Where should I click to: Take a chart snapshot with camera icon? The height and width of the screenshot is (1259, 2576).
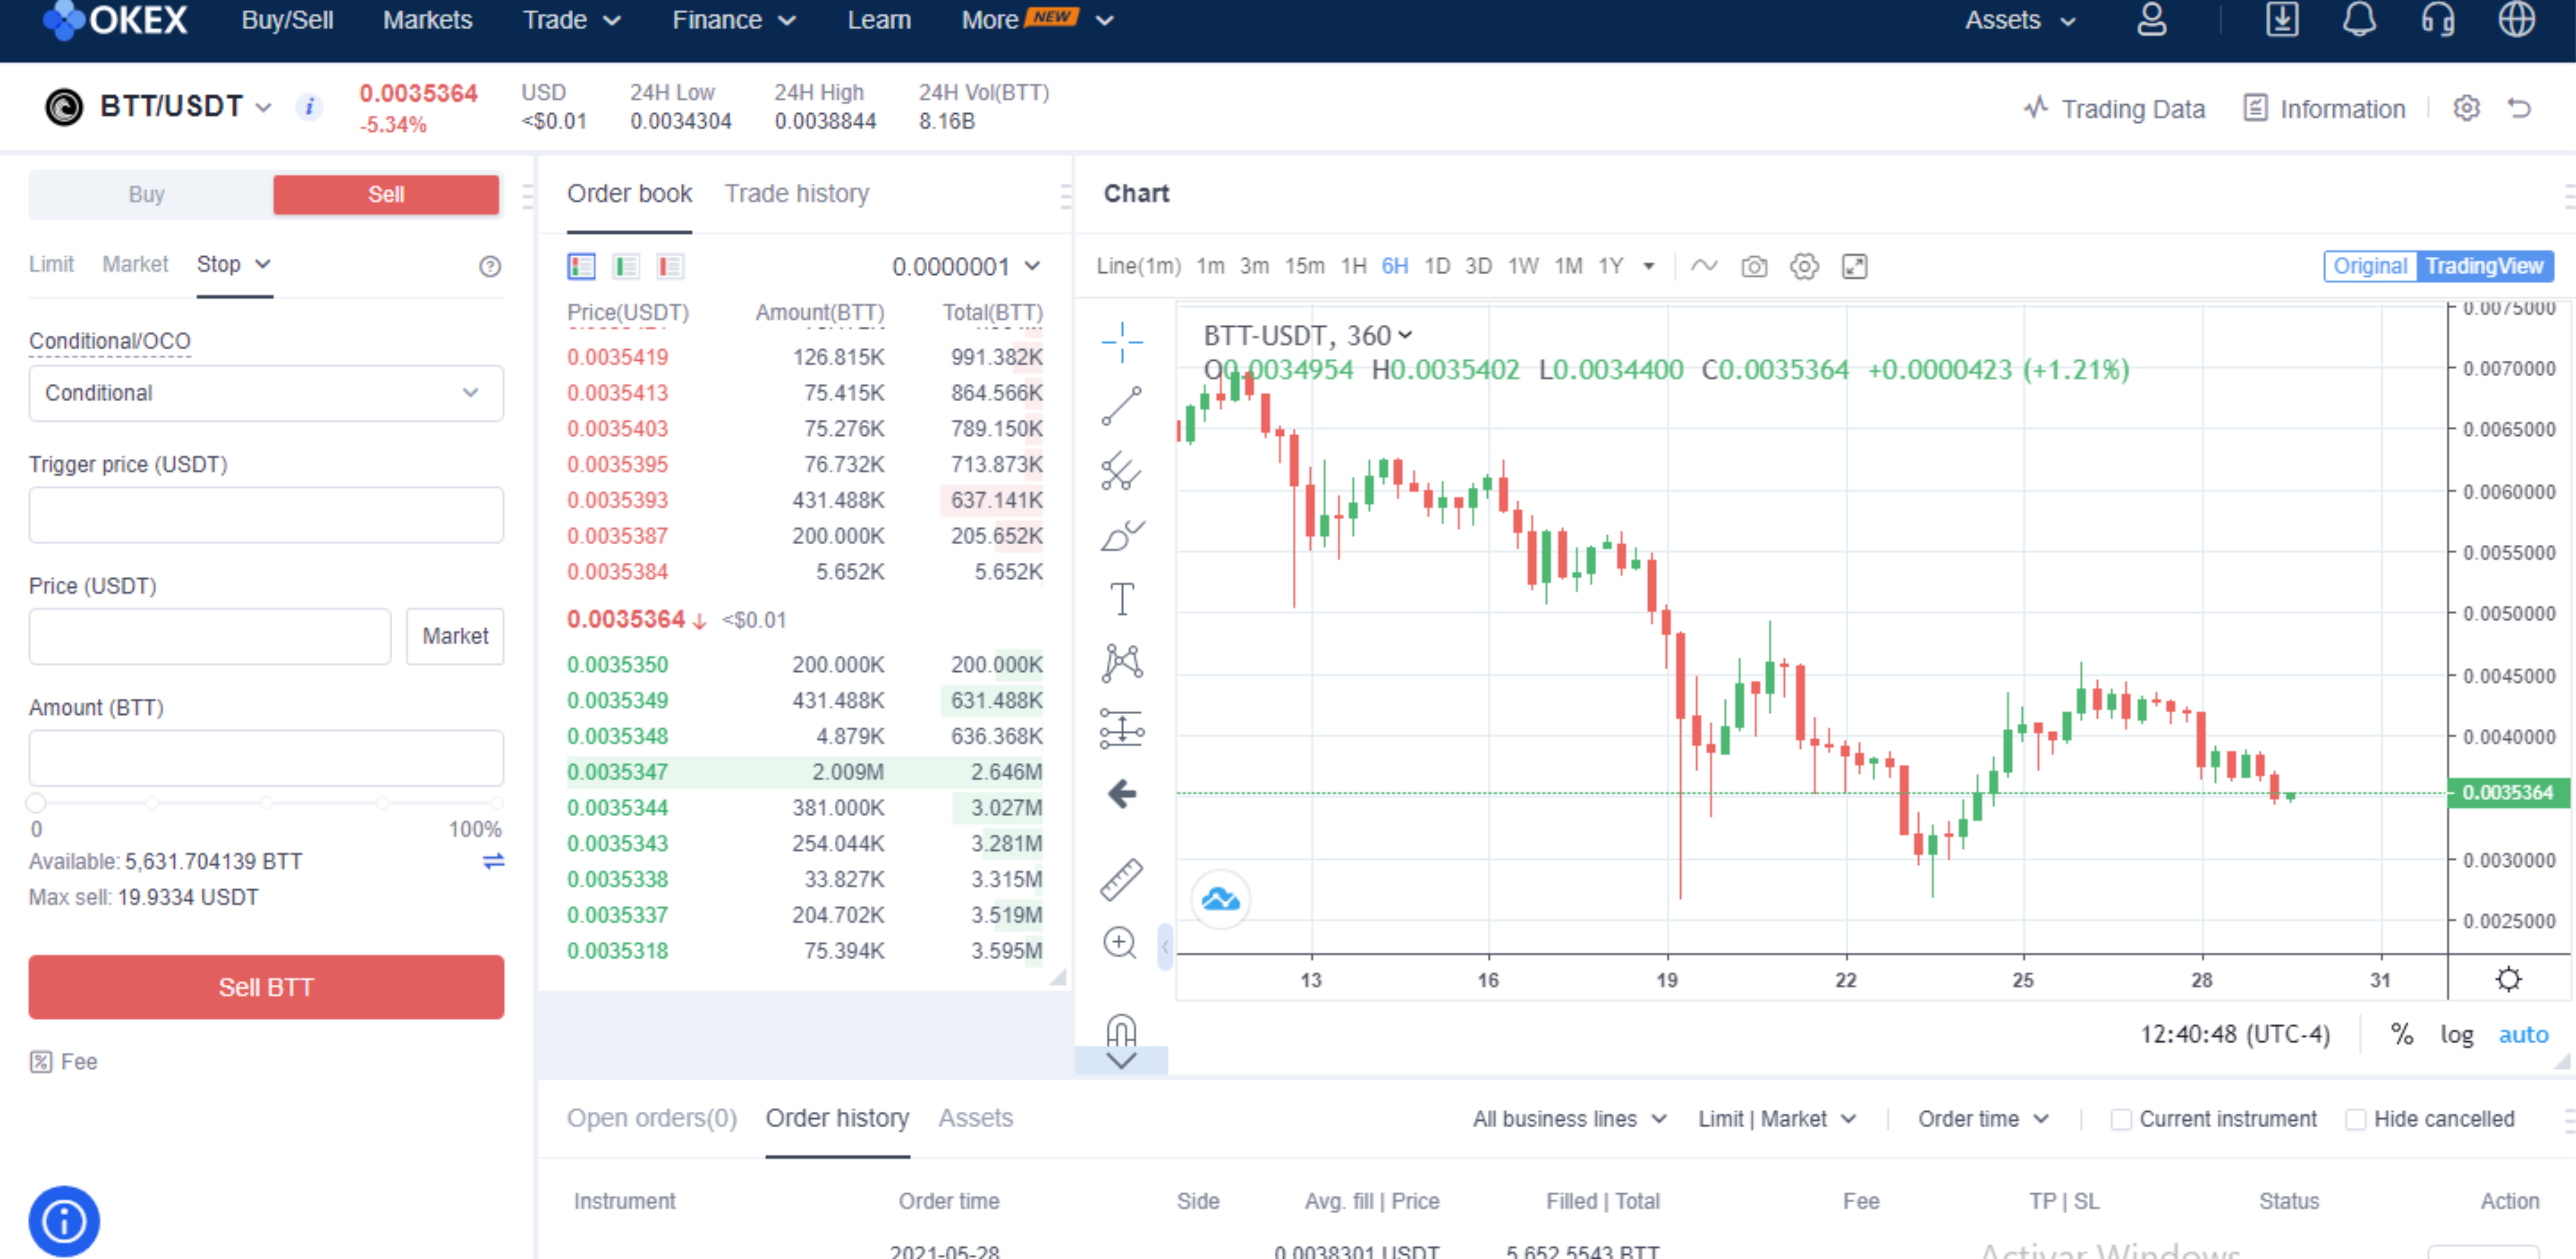tap(1754, 266)
